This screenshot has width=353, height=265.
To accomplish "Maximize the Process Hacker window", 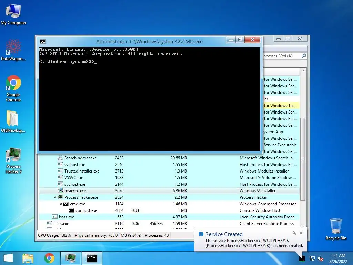I will pyautogui.click(x=288, y=38).
